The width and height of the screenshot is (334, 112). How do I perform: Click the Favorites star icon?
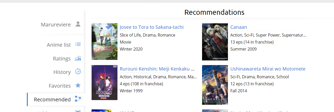[78, 86]
